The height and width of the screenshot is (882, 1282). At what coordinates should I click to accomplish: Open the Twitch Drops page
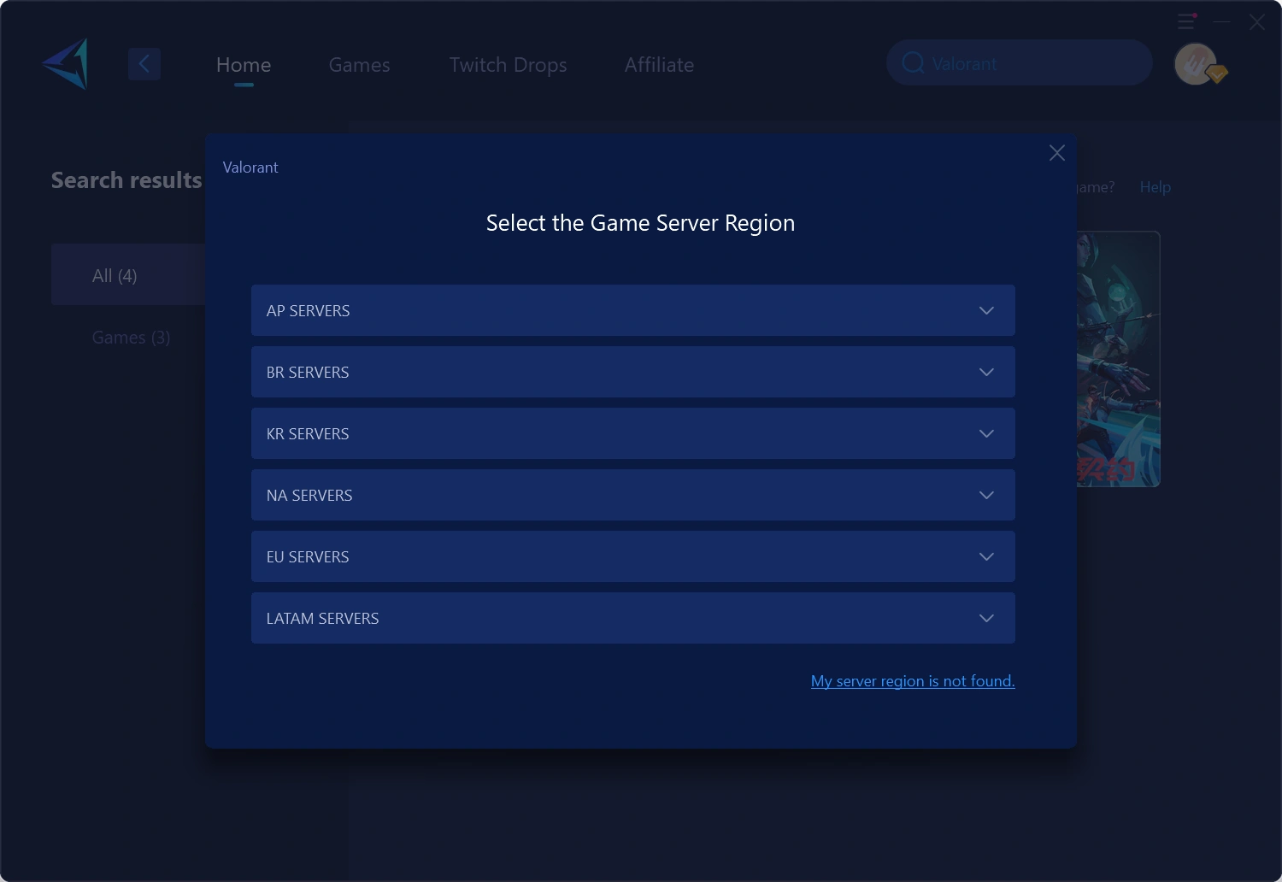pyautogui.click(x=508, y=64)
